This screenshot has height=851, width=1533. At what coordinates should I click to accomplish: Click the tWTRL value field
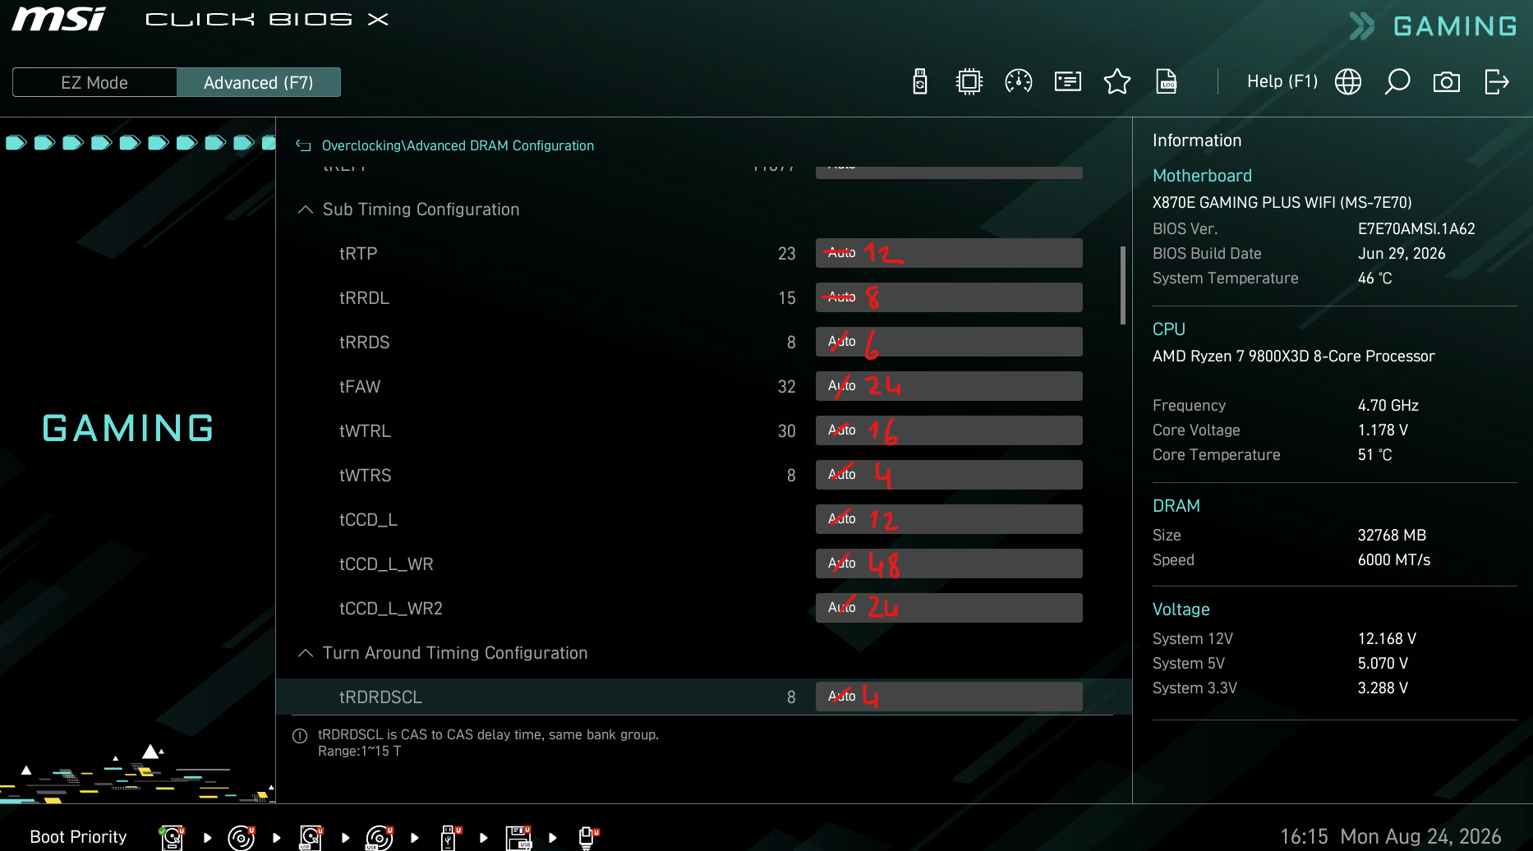(x=949, y=430)
